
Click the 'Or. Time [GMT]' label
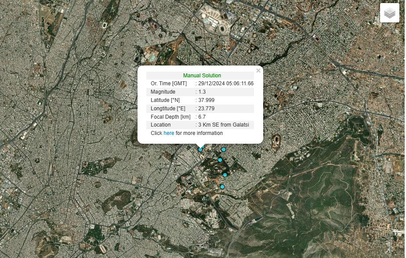(x=169, y=84)
